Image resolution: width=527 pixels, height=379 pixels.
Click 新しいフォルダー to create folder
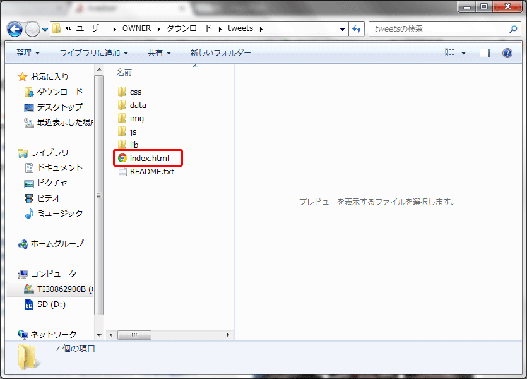220,53
